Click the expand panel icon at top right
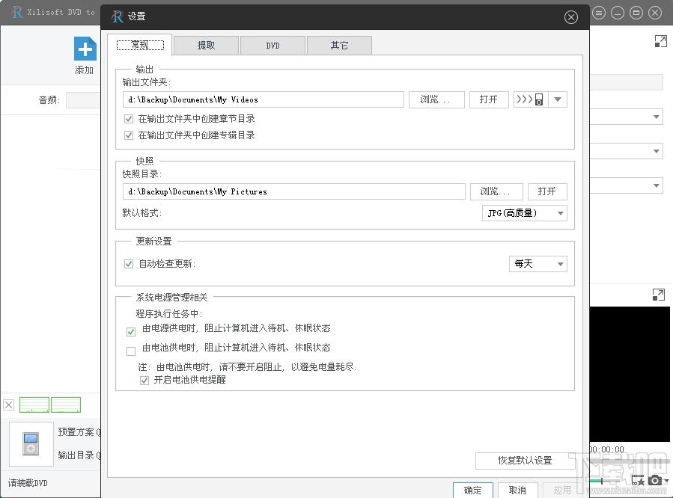The width and height of the screenshot is (673, 498). tap(660, 41)
